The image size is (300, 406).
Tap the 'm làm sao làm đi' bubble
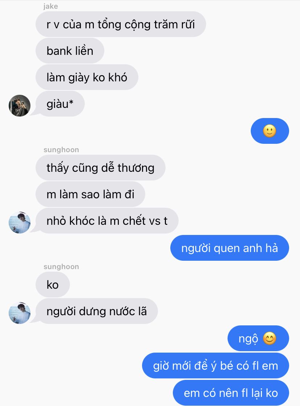click(x=91, y=194)
